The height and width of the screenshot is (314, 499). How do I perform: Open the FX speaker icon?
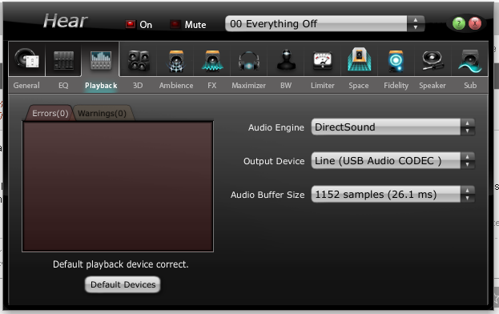[212, 60]
